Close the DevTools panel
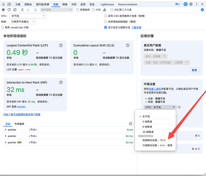 tap(202, 4)
